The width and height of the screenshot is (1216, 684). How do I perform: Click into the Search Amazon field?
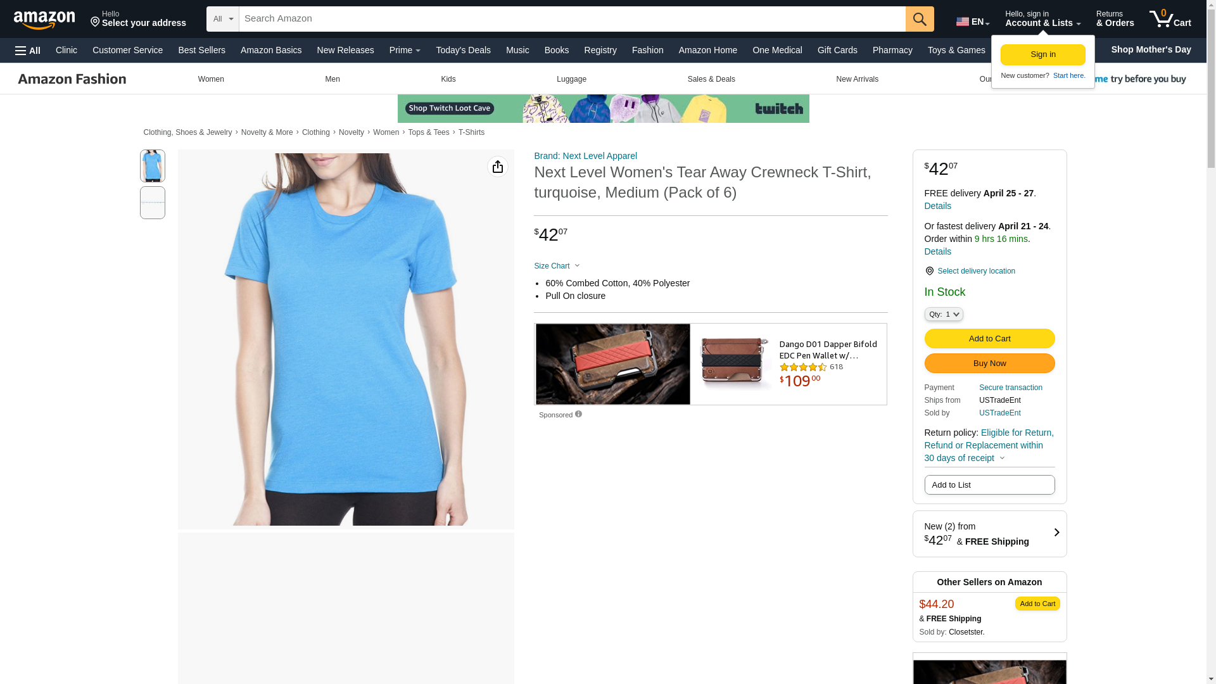(570, 19)
